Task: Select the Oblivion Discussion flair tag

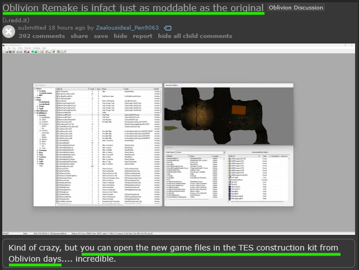Action: tap(296, 8)
